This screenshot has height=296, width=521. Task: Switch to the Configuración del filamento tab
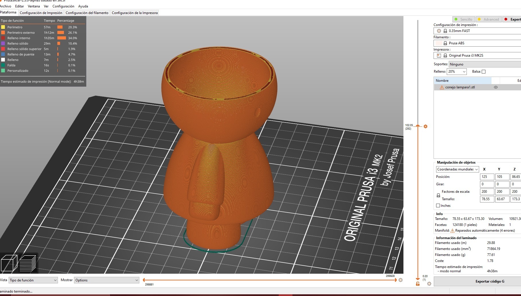coord(87,13)
